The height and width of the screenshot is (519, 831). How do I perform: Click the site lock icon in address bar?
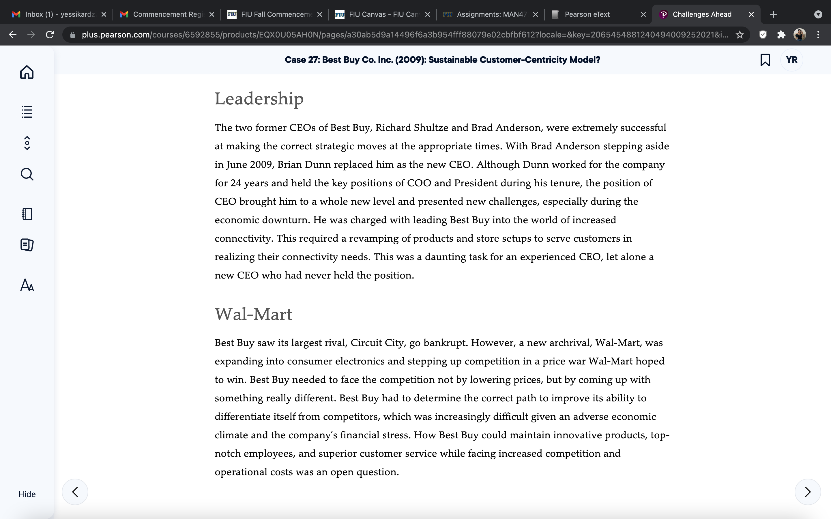coord(72,34)
